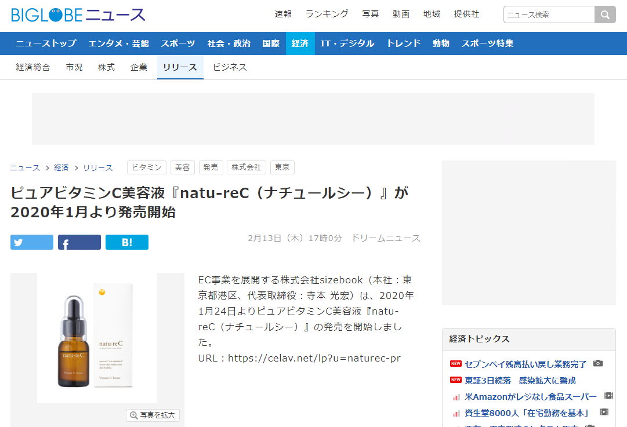627x427 pixels.
Task: Click video icon beside 米Amazon headline
Action: pos(608,396)
